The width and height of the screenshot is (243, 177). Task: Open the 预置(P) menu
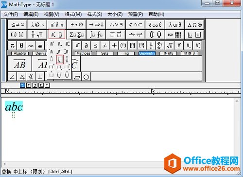136,14
